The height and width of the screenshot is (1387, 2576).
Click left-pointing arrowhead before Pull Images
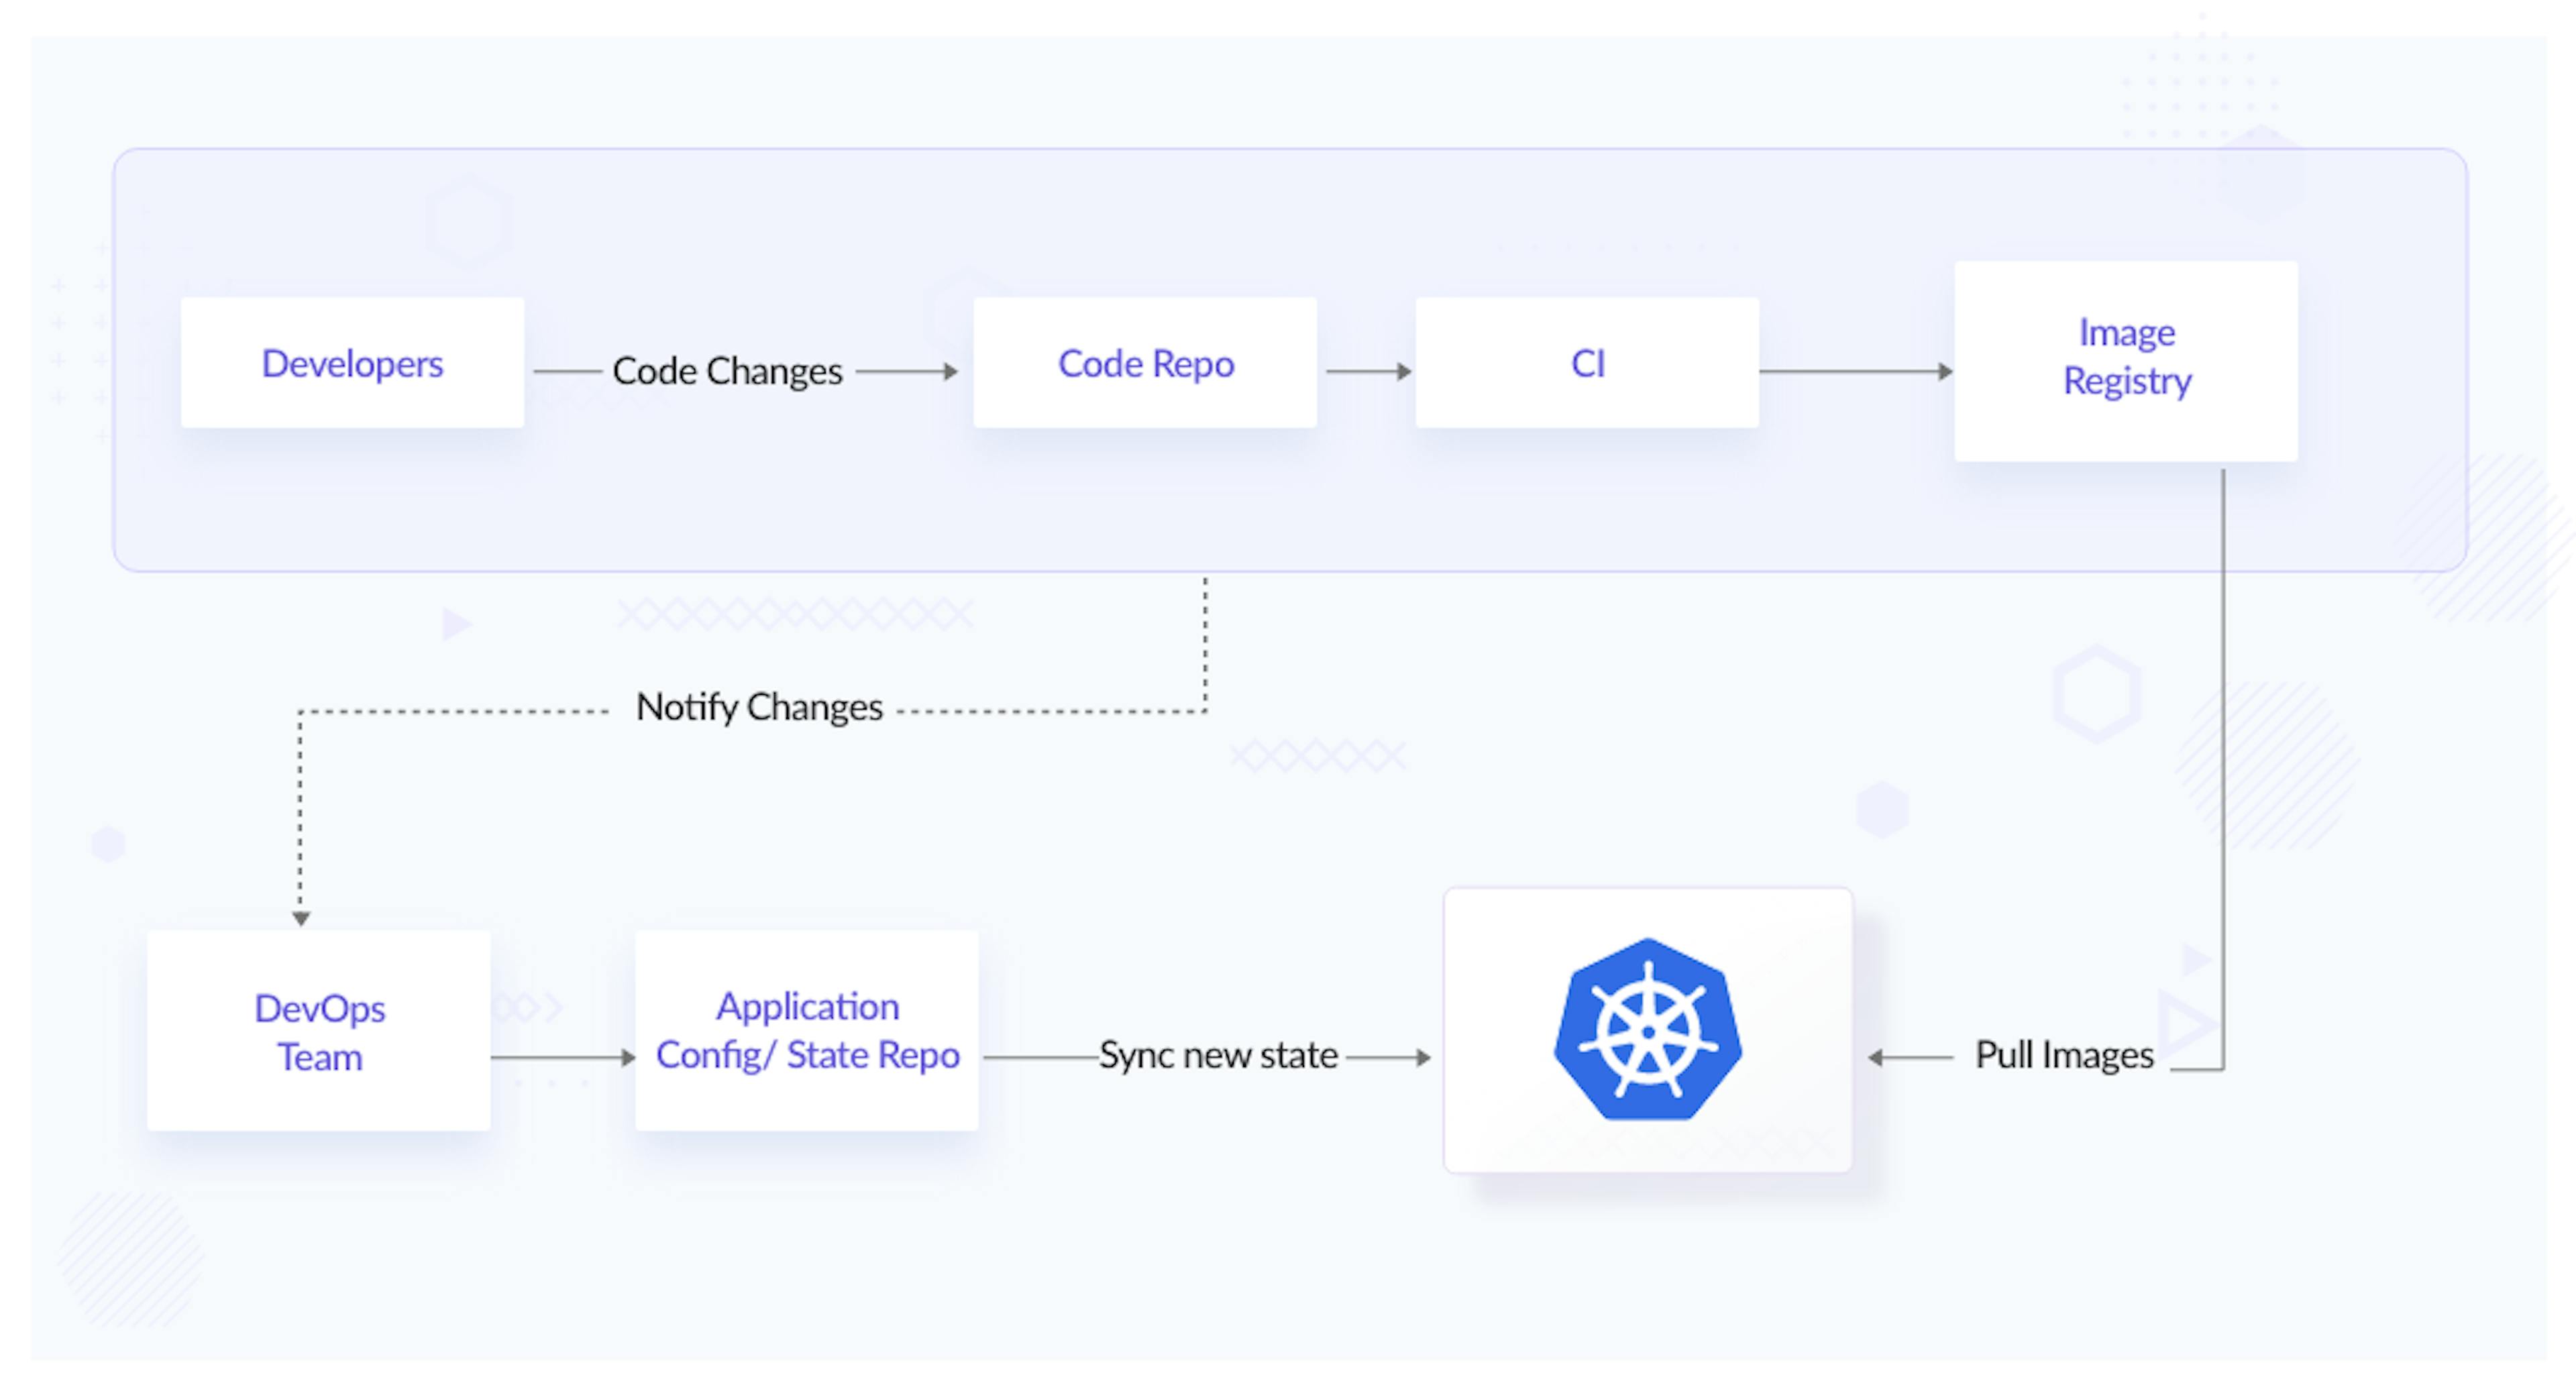click(1876, 1057)
